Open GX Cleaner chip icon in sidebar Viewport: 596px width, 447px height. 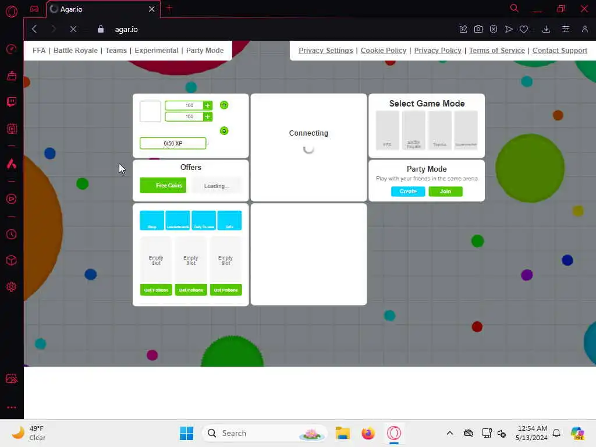point(12,129)
